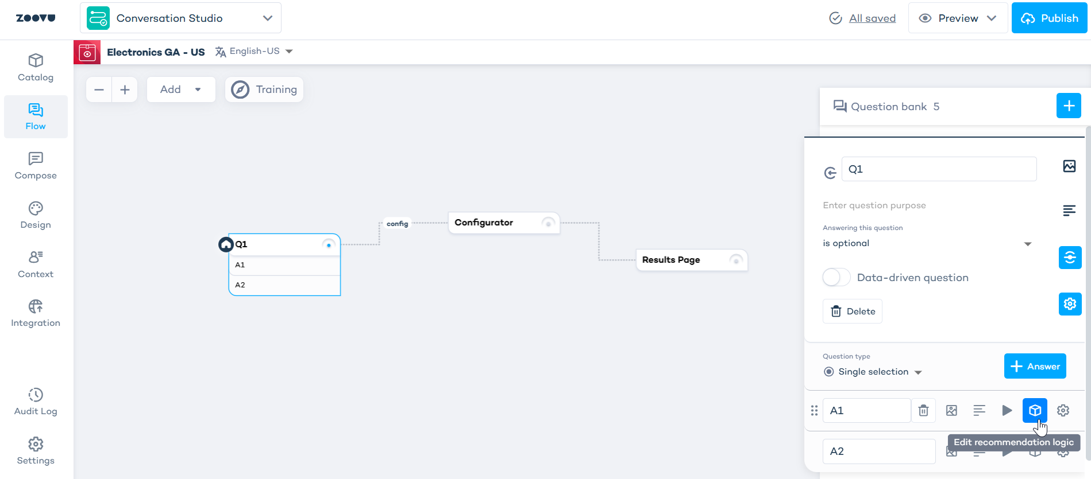
Task: Click the Configurator node connector
Action: [x=548, y=223]
